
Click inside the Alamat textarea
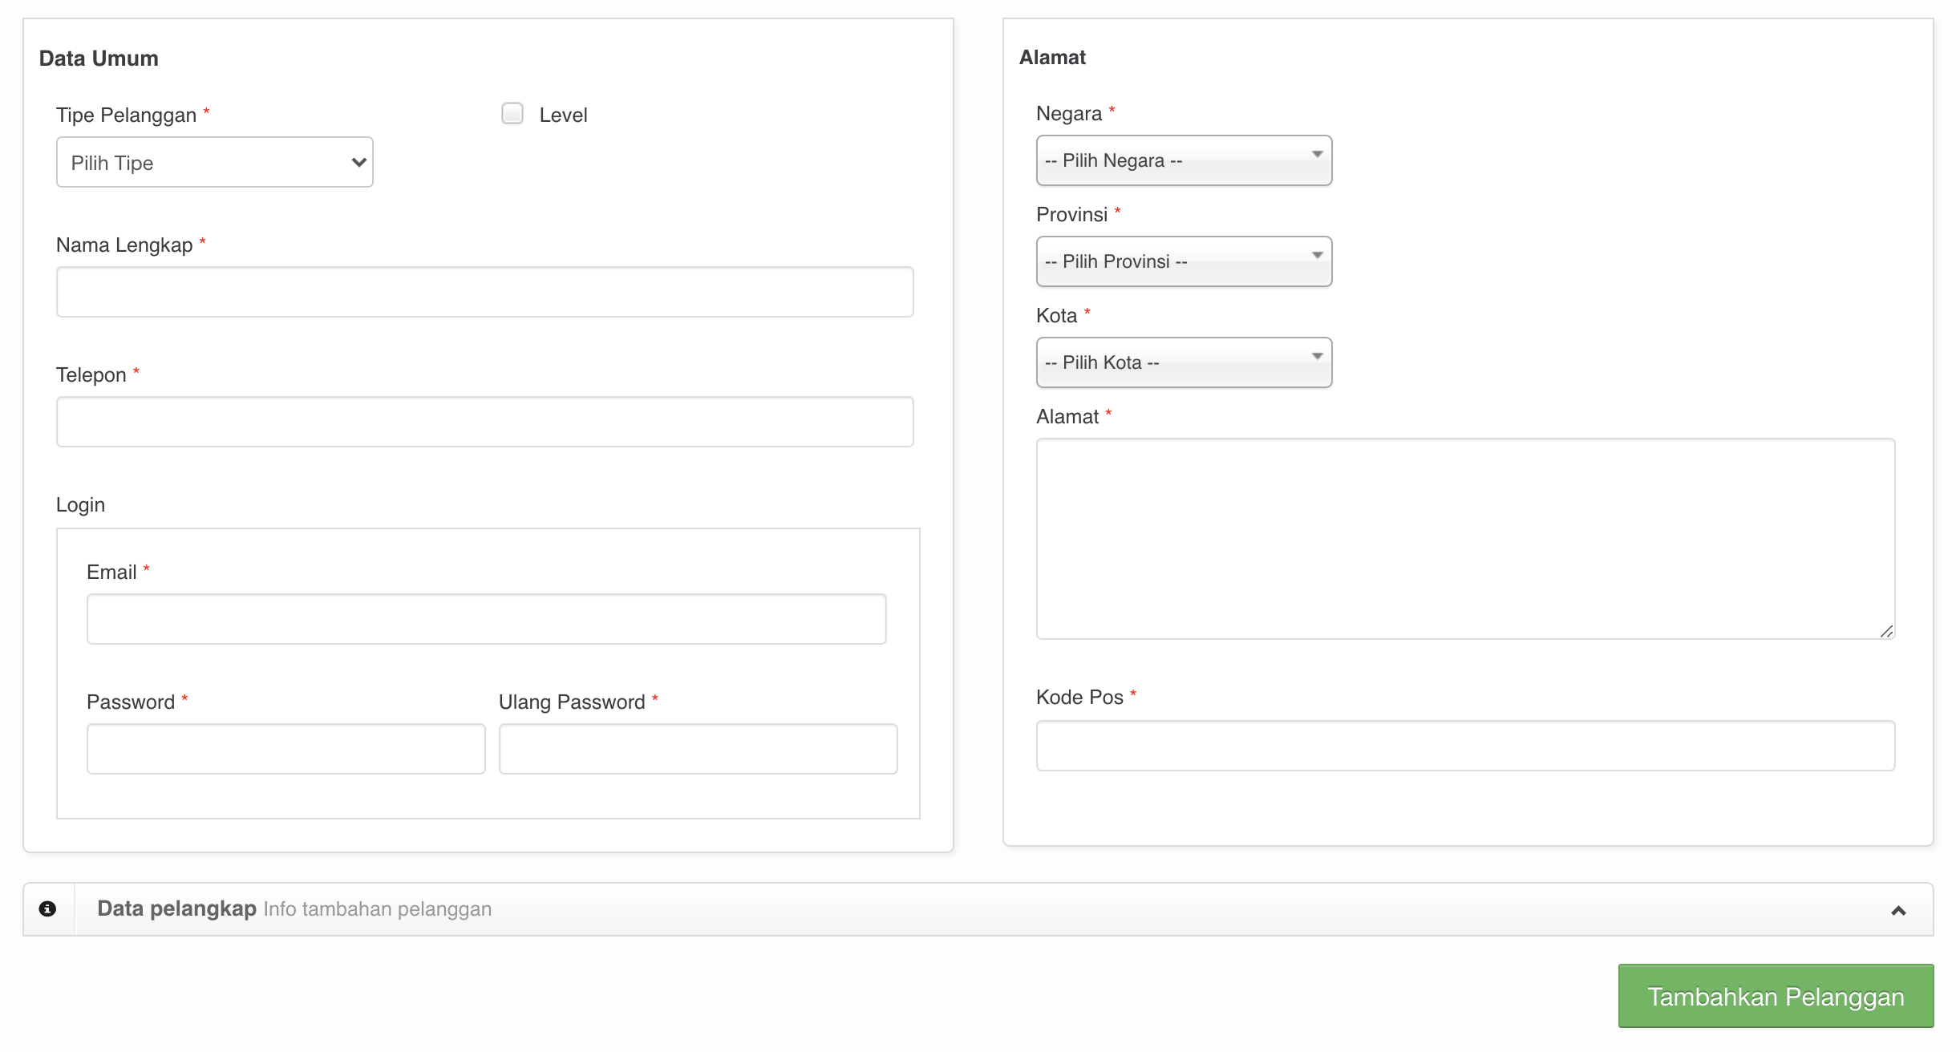tap(1464, 539)
